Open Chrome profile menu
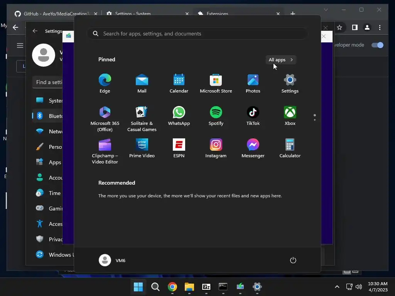The image size is (395, 296). [x=367, y=27]
